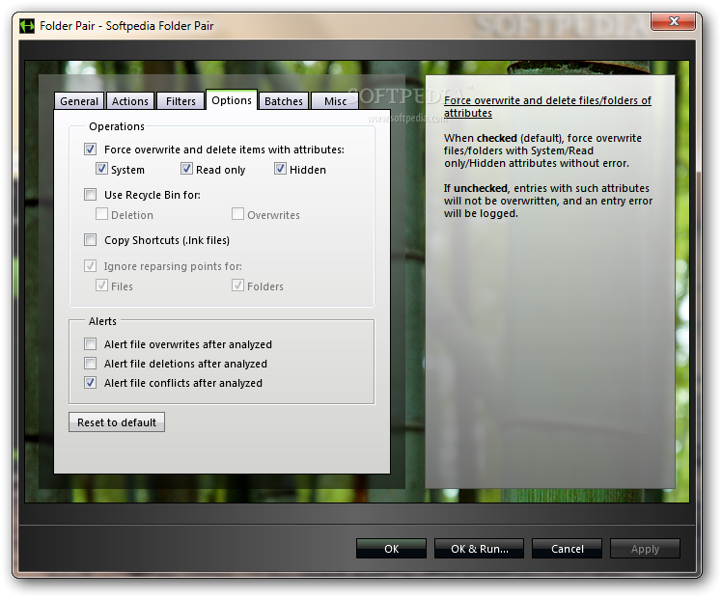Click the Folders reparsing checkbox
Image resolution: width=722 pixels, height=598 pixels.
tap(237, 285)
